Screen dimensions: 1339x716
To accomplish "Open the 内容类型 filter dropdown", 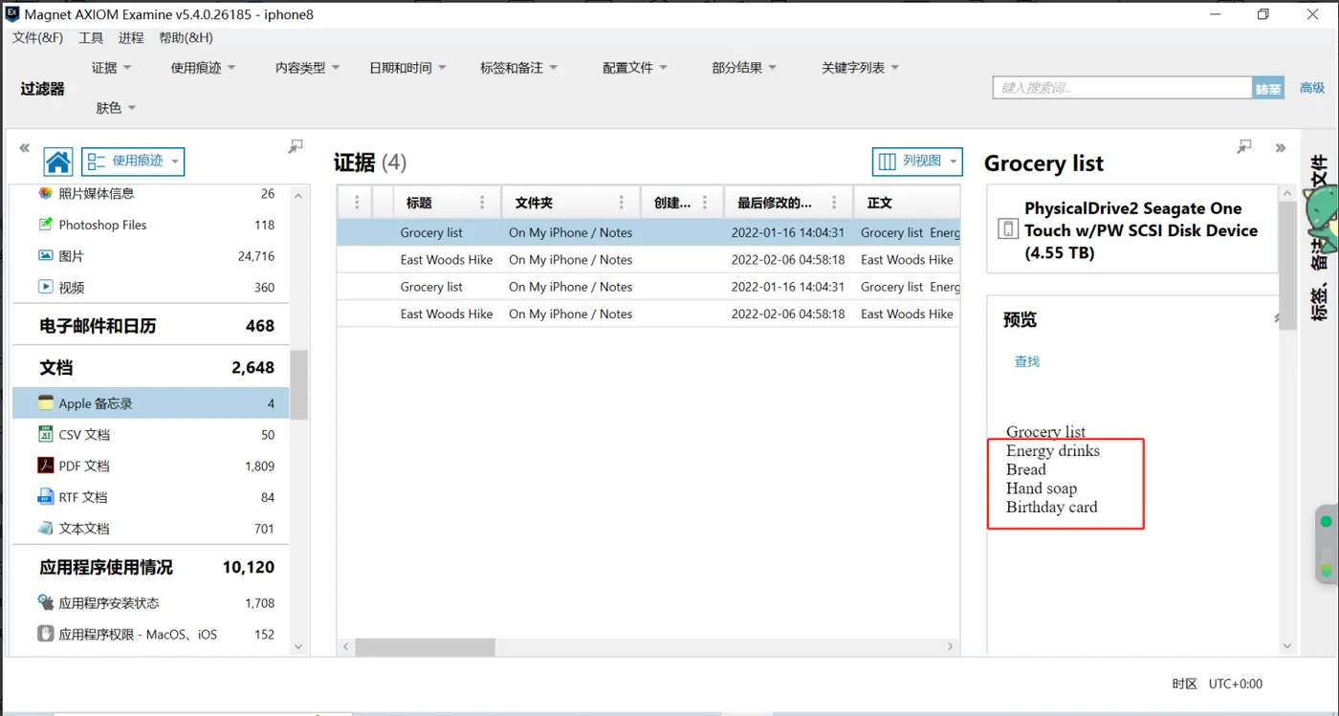I will pyautogui.click(x=307, y=68).
